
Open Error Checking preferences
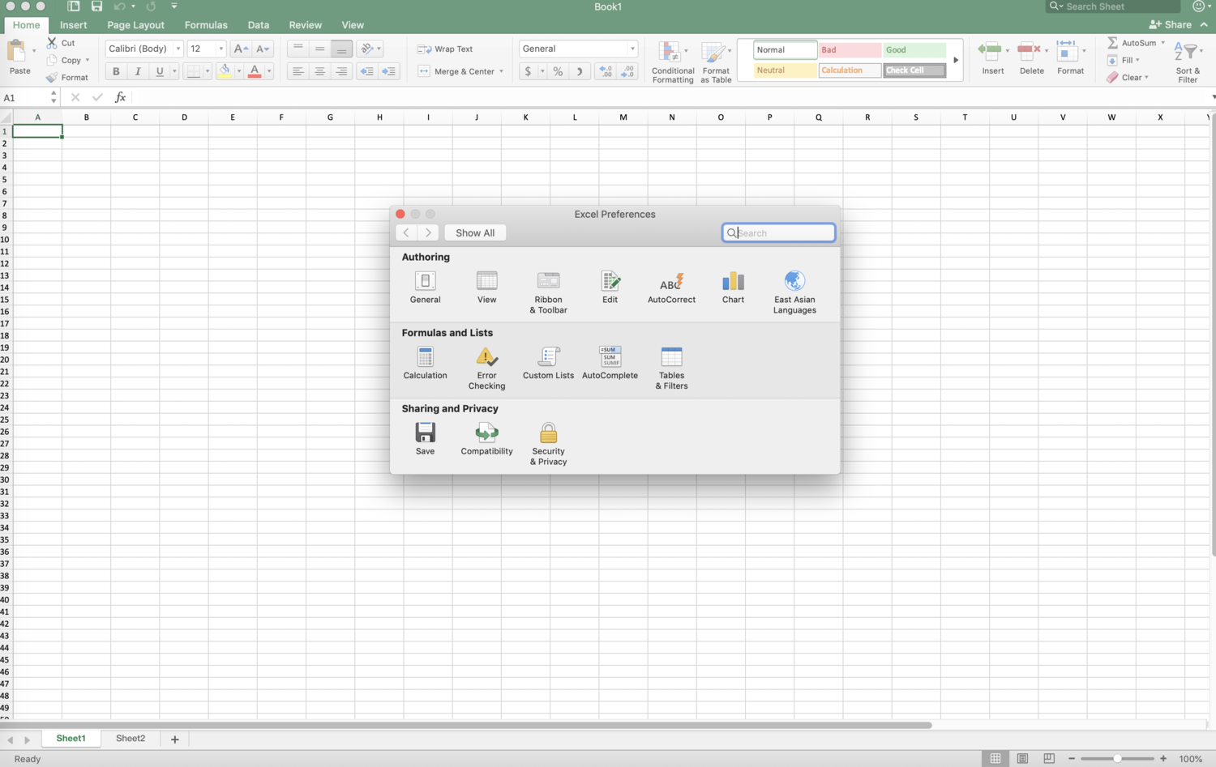click(x=486, y=369)
